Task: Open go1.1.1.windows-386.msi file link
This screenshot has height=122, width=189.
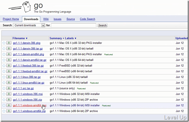Action: (x=28, y=94)
